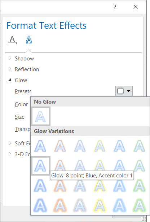The image size is (150, 222).
Task: Apply the first-row gray glow preset
Action: pyautogui.click(x=80, y=146)
